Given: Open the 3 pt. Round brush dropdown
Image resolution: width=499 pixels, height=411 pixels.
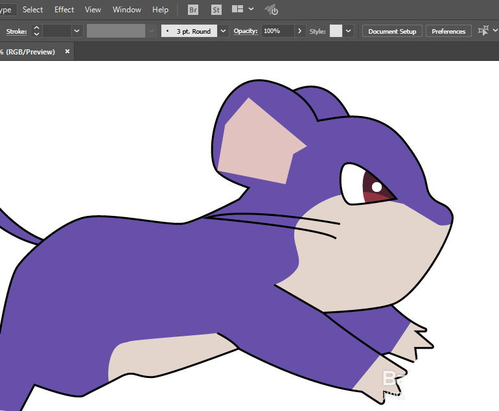Looking at the screenshot, I should [x=224, y=31].
